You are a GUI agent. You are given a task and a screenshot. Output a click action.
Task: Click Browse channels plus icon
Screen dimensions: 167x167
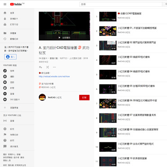pos(5,108)
